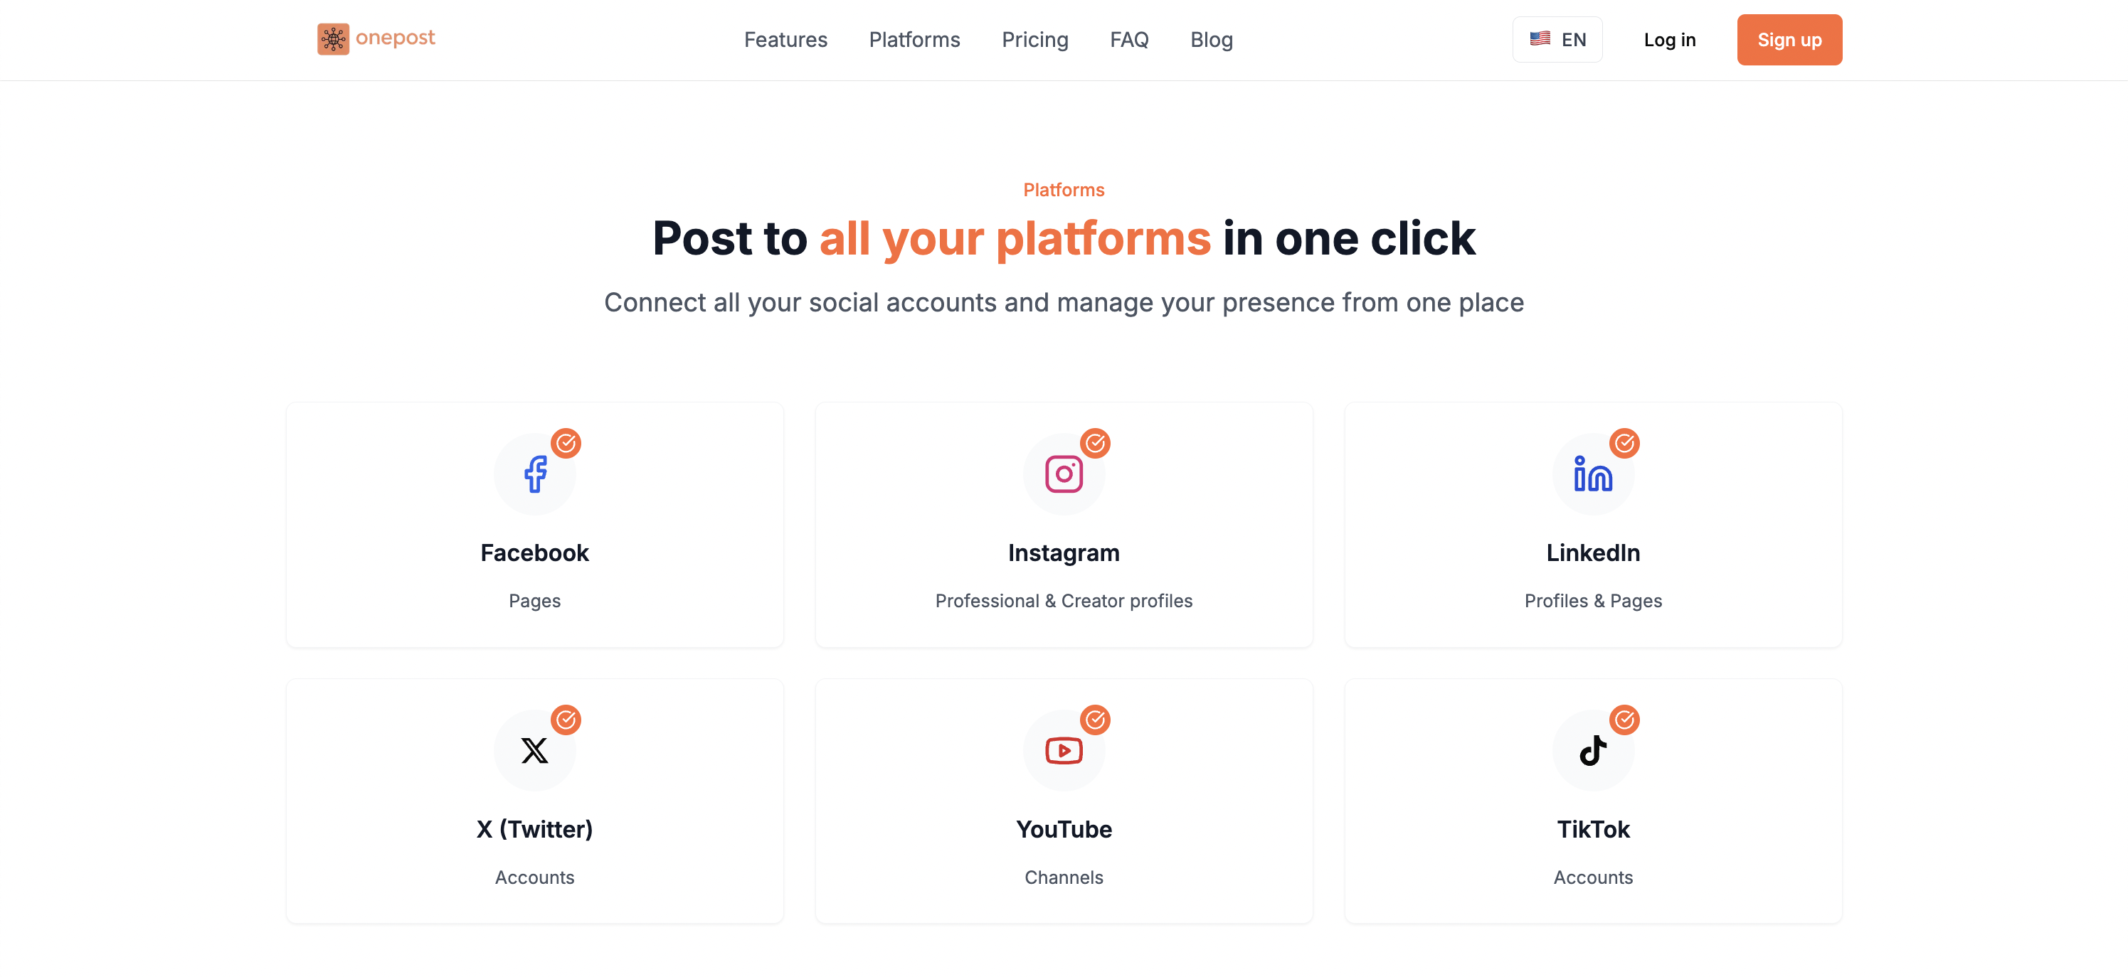Toggle the checkmark on the Facebook card

coord(567,443)
